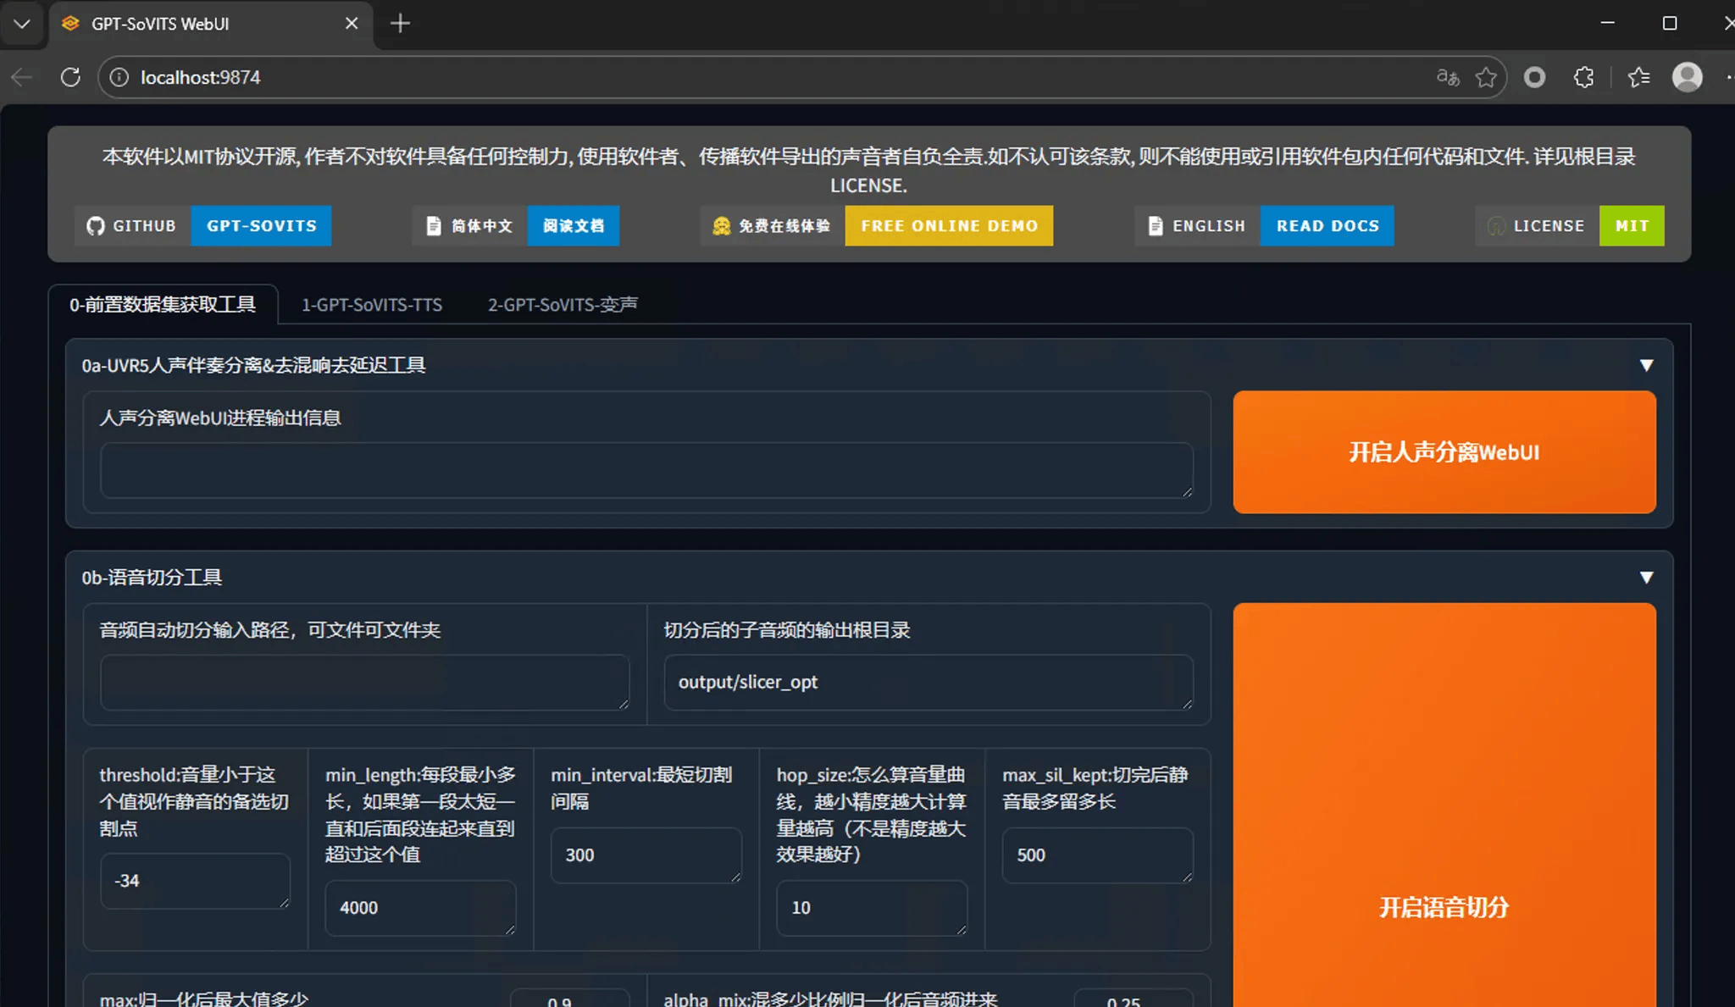Click the favorites star in address bar
The height and width of the screenshot is (1007, 1735).
click(1486, 77)
